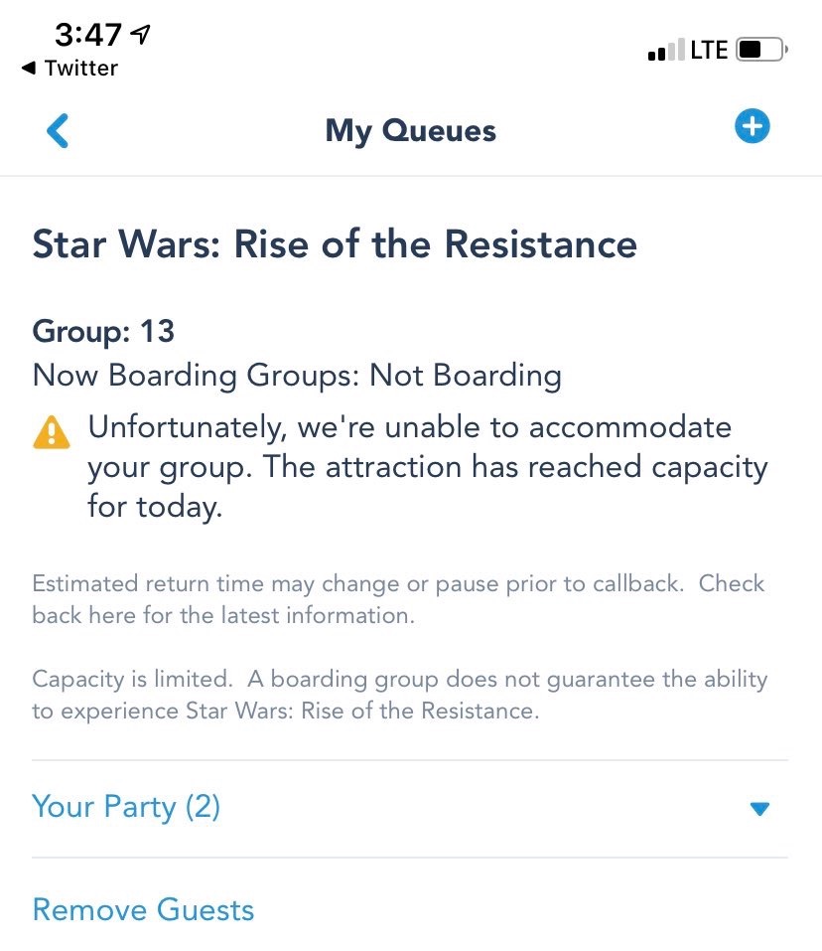Tap the back chevron in the header
Viewport: 822px width, 951px height.
tap(59, 131)
